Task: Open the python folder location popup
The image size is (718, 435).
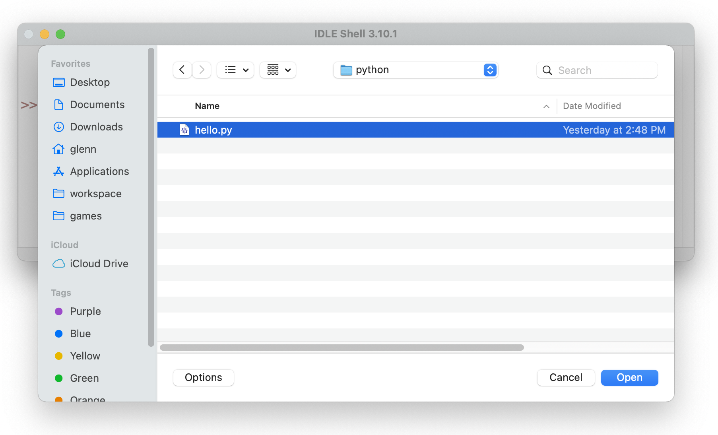Action: [x=415, y=70]
